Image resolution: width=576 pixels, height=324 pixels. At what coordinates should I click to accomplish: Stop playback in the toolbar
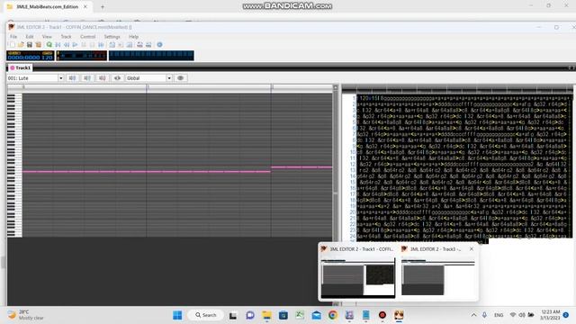click(x=92, y=45)
